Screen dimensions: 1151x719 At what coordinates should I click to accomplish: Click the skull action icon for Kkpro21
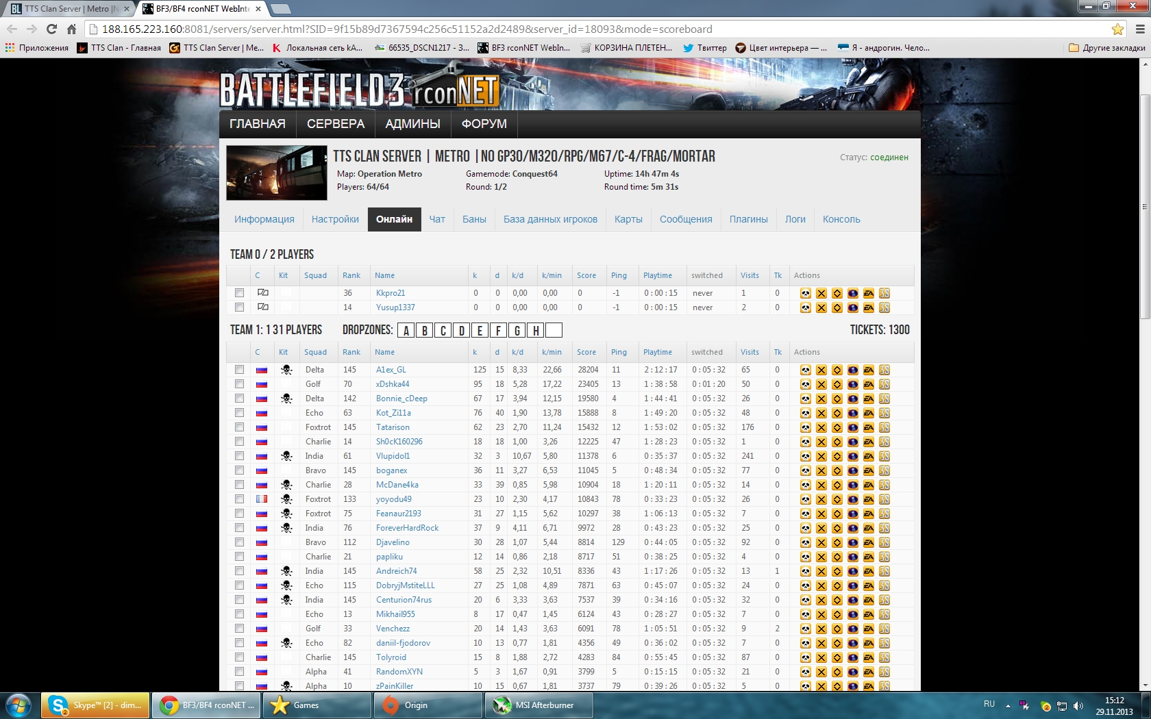point(805,293)
